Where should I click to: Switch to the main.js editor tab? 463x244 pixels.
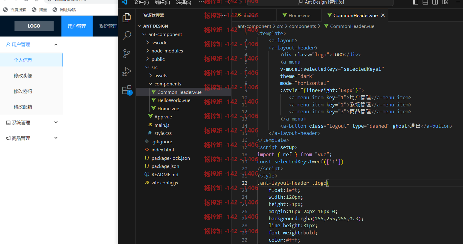254,15
